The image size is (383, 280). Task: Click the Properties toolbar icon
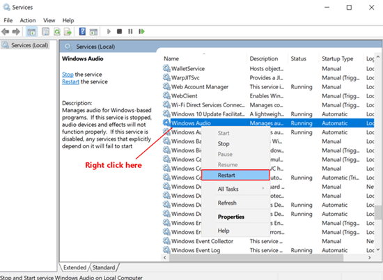46,31
